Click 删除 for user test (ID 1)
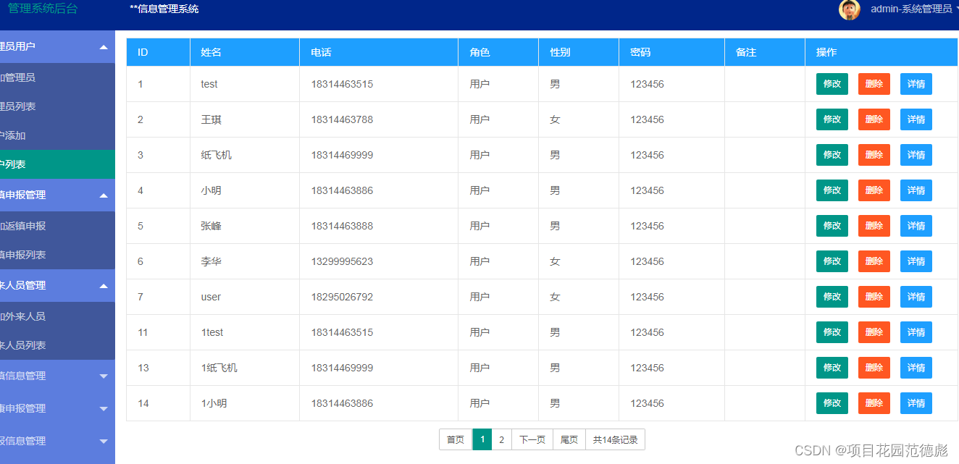 [x=874, y=84]
